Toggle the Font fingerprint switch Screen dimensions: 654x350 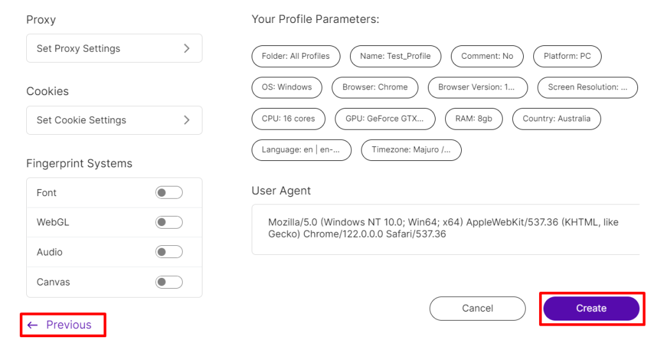[x=169, y=192]
